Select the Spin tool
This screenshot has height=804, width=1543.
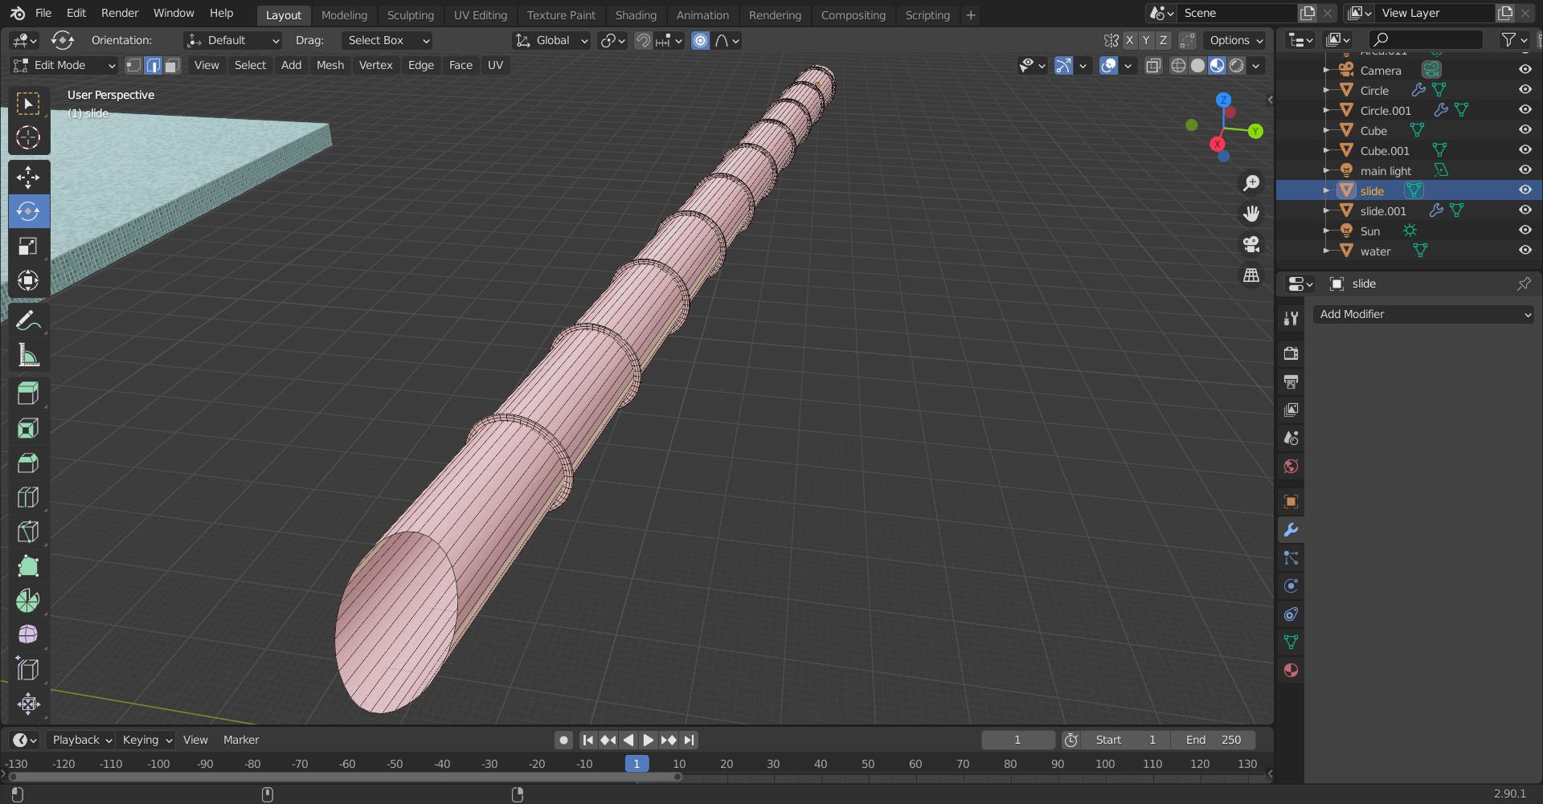(28, 601)
